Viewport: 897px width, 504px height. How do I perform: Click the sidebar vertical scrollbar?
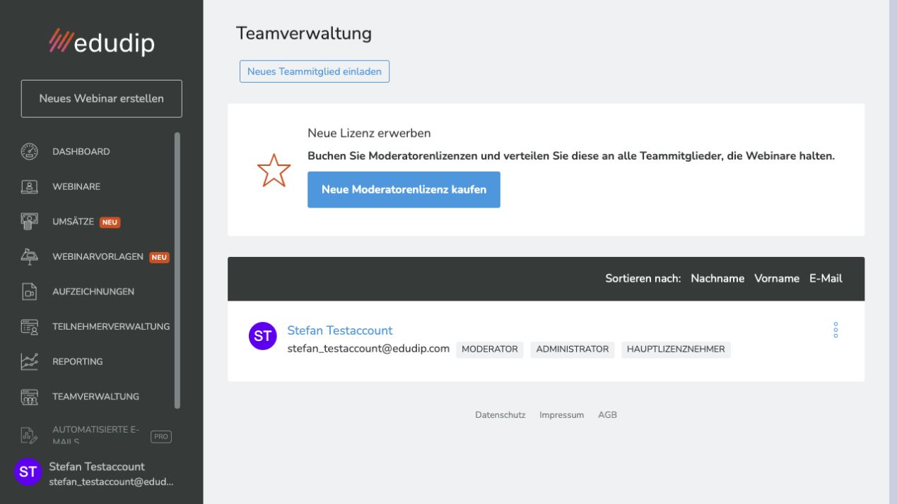coord(177,270)
